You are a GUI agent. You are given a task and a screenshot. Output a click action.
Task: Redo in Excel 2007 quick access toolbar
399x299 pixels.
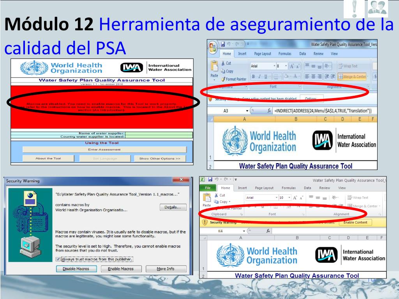point(237,44)
